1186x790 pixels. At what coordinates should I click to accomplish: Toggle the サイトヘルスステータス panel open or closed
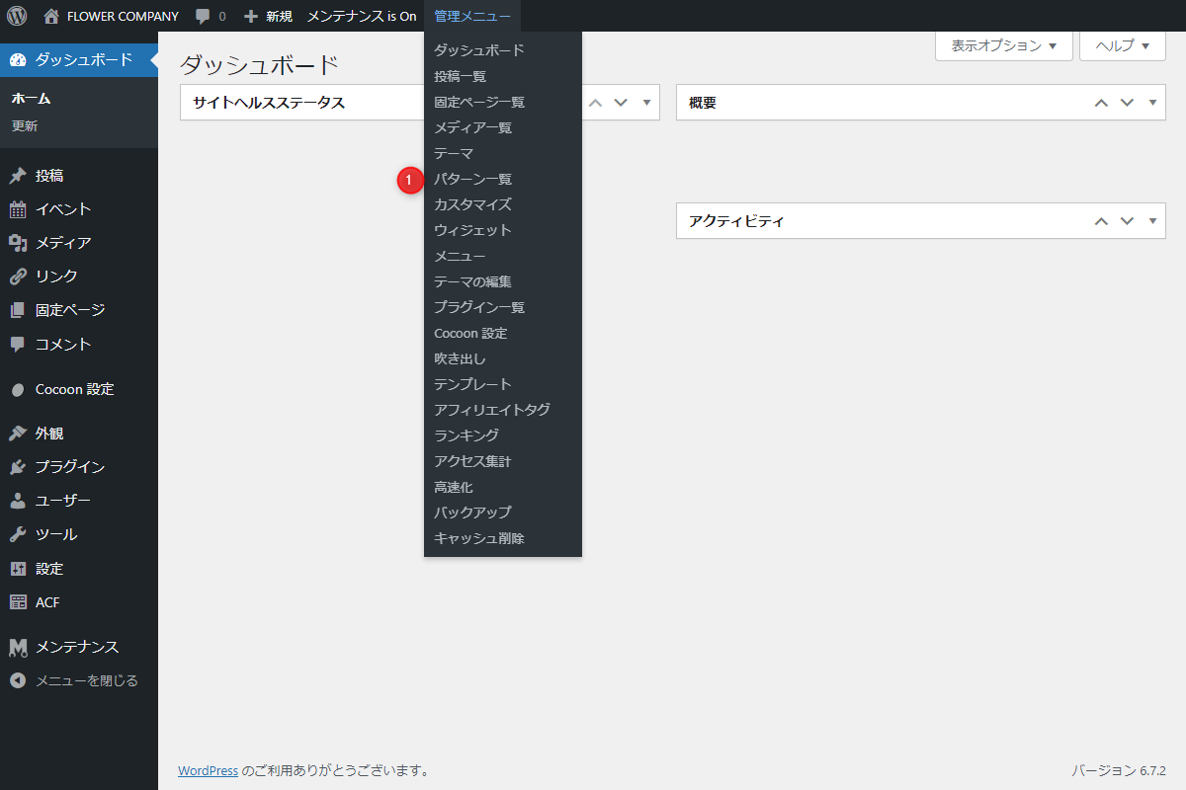pyautogui.click(x=646, y=103)
